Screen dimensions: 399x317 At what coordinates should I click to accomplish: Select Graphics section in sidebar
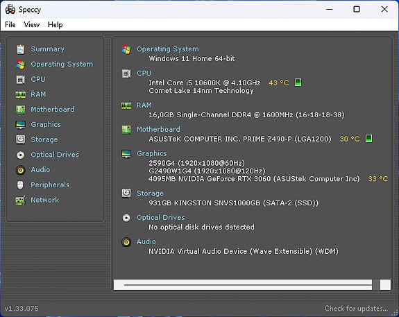coord(46,124)
